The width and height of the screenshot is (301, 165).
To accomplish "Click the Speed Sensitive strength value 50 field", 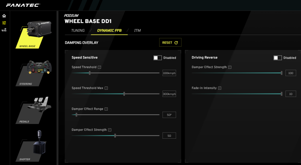I will pos(169,136).
